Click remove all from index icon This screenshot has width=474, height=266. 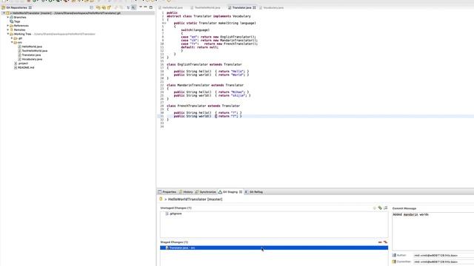tap(385, 242)
